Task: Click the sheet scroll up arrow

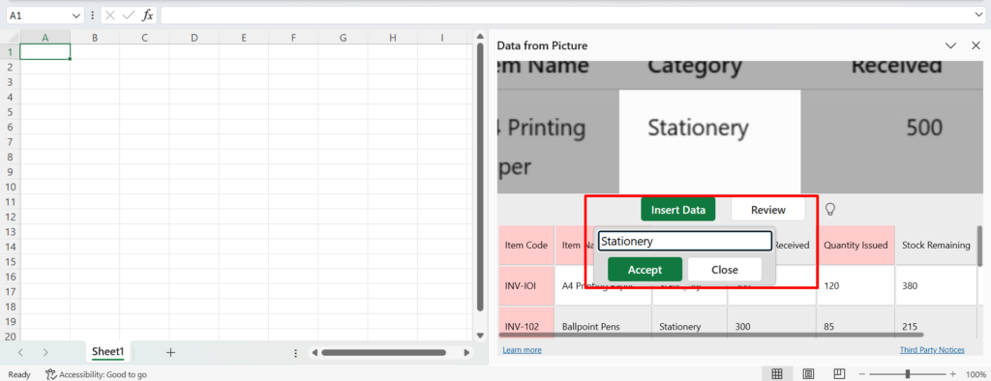Action: [480, 36]
